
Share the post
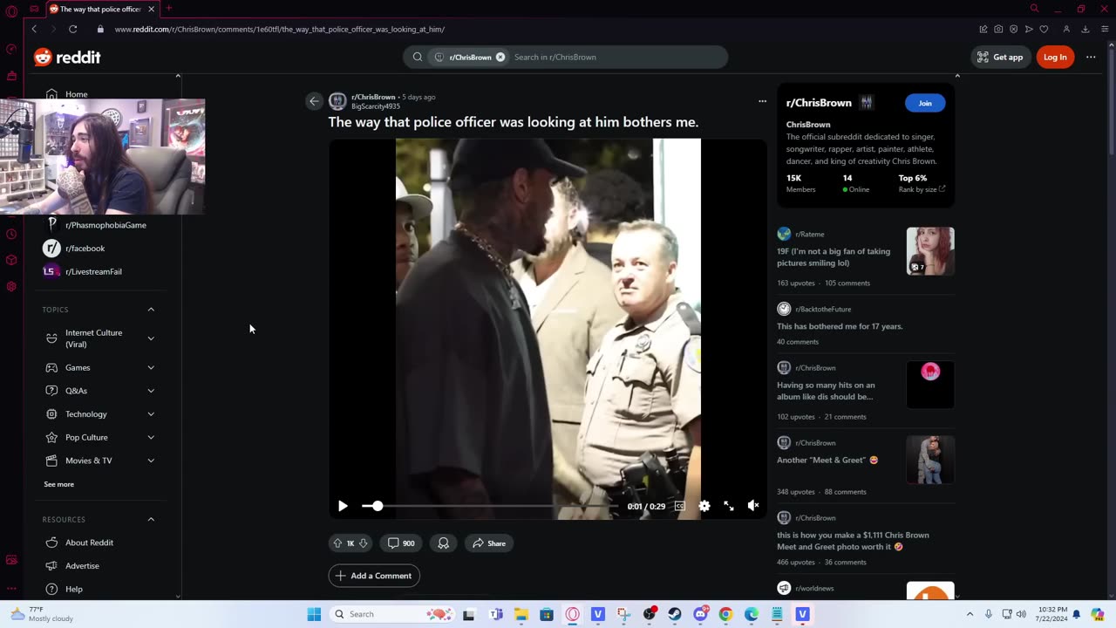[489, 543]
